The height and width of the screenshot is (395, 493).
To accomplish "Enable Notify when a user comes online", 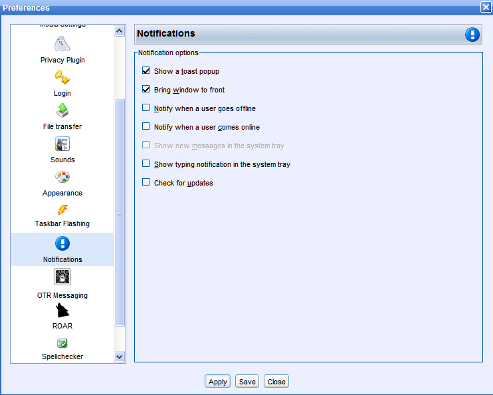I will point(146,126).
